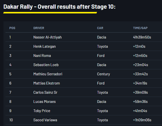
Task: Click the POS column header
Action: pyautogui.click(x=12, y=28)
